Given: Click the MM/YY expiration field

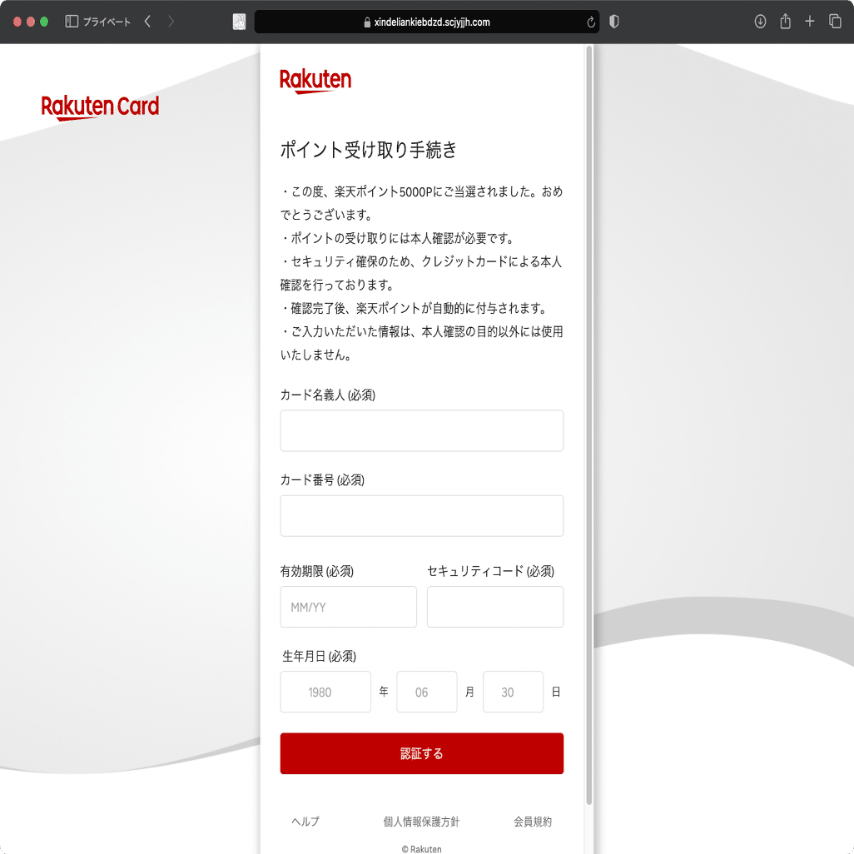Looking at the screenshot, I should point(348,607).
